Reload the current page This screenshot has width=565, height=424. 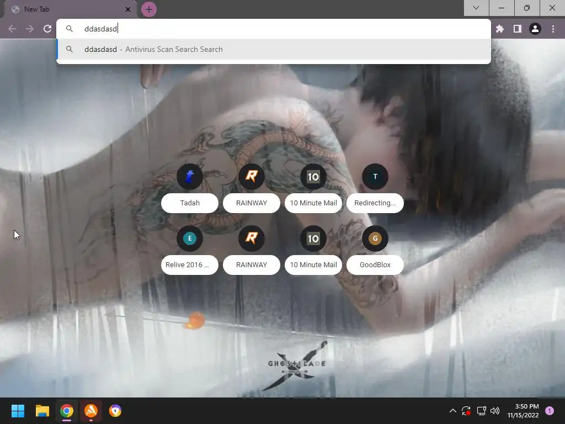[47, 29]
